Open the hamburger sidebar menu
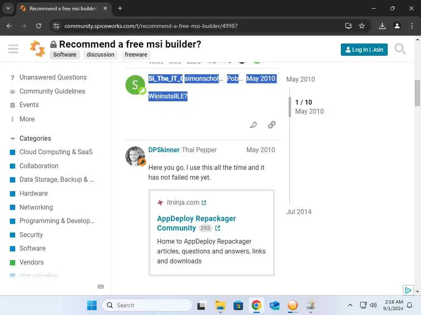 (x=13, y=49)
